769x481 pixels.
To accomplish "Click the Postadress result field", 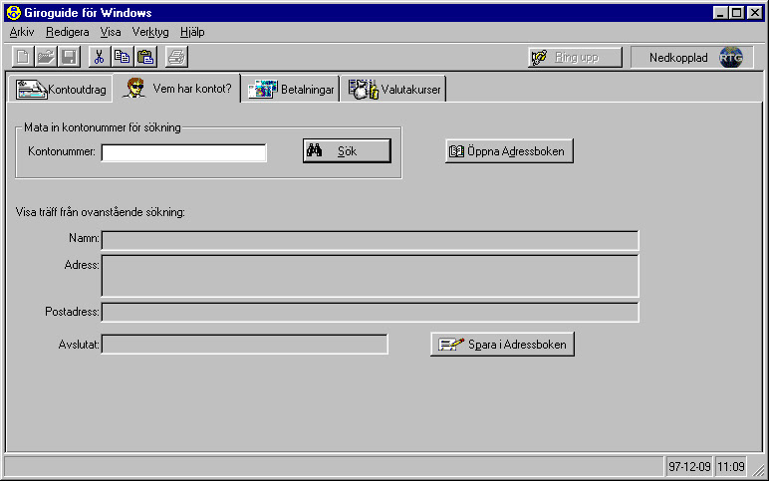I will 371,313.
